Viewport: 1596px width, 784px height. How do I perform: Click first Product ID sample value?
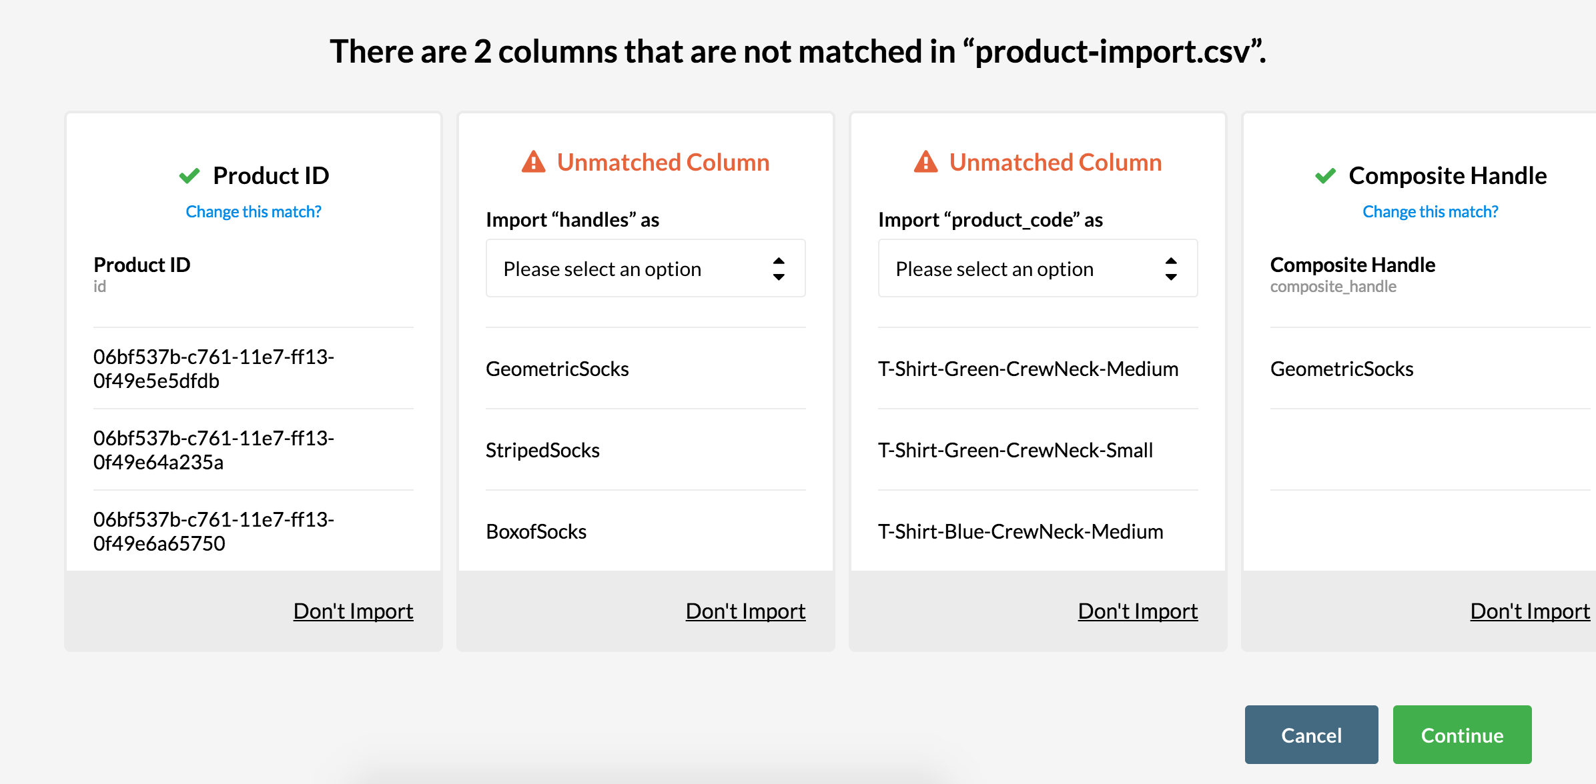point(214,369)
